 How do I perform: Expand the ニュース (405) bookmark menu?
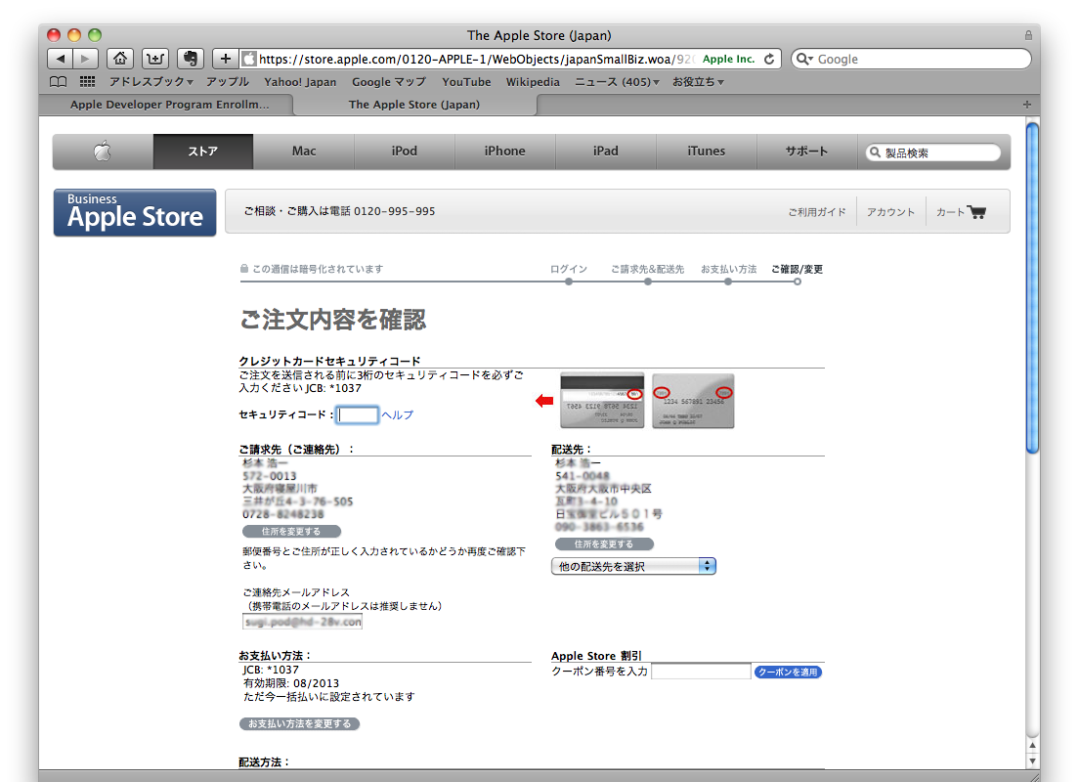pyautogui.click(x=617, y=82)
